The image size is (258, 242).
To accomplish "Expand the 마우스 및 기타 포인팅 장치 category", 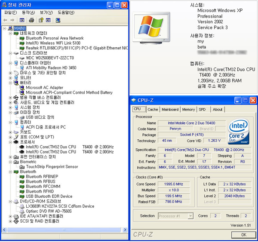I will pos(10,73).
